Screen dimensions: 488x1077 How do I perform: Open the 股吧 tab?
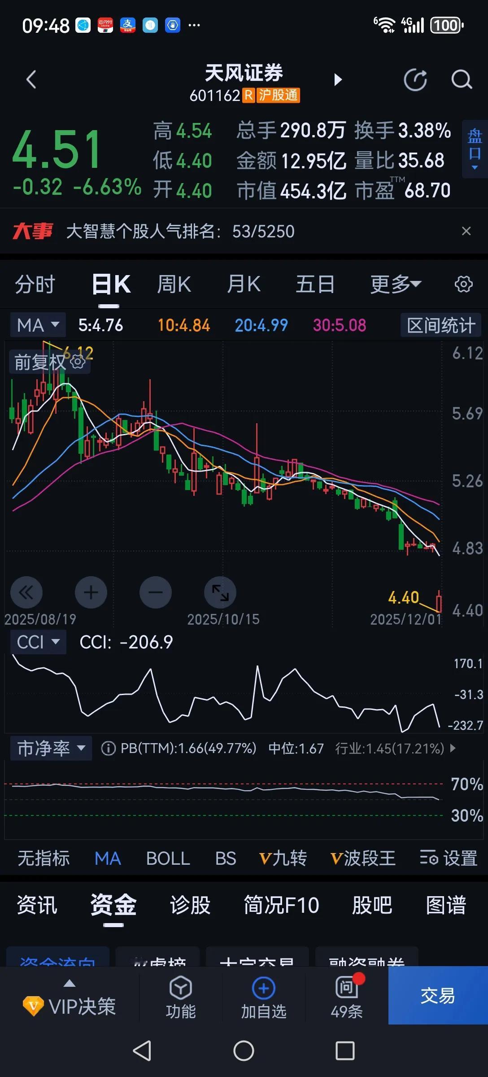pyautogui.click(x=372, y=905)
